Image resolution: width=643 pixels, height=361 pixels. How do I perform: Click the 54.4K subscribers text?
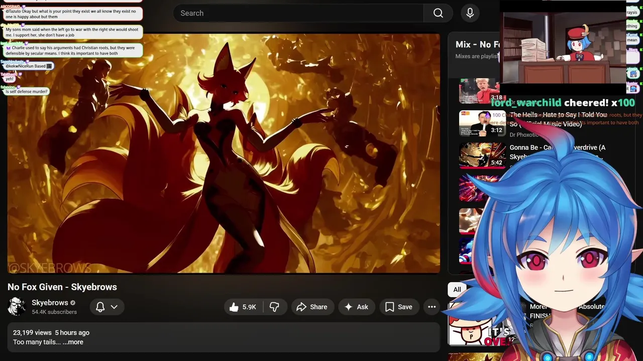click(x=54, y=312)
